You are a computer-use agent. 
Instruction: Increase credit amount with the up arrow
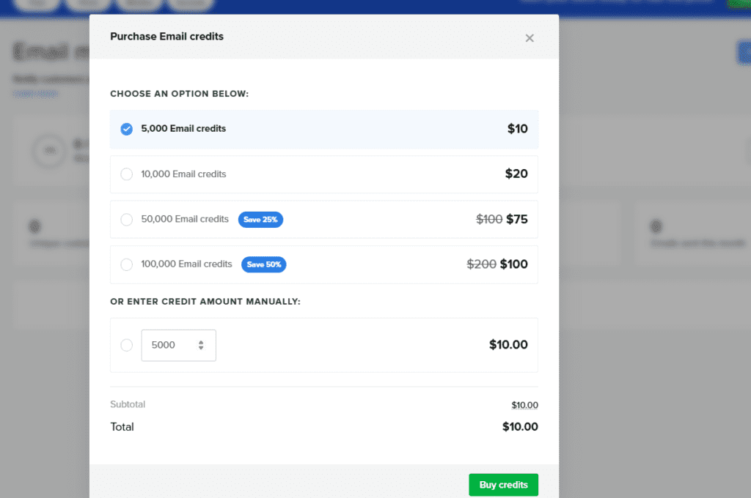pos(201,342)
